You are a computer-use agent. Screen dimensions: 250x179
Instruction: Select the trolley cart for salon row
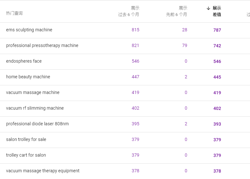125,156
